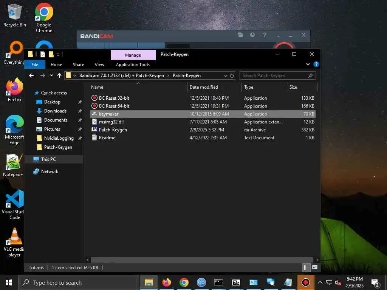Select the BC Reset 64-bit file

(x=203, y=106)
